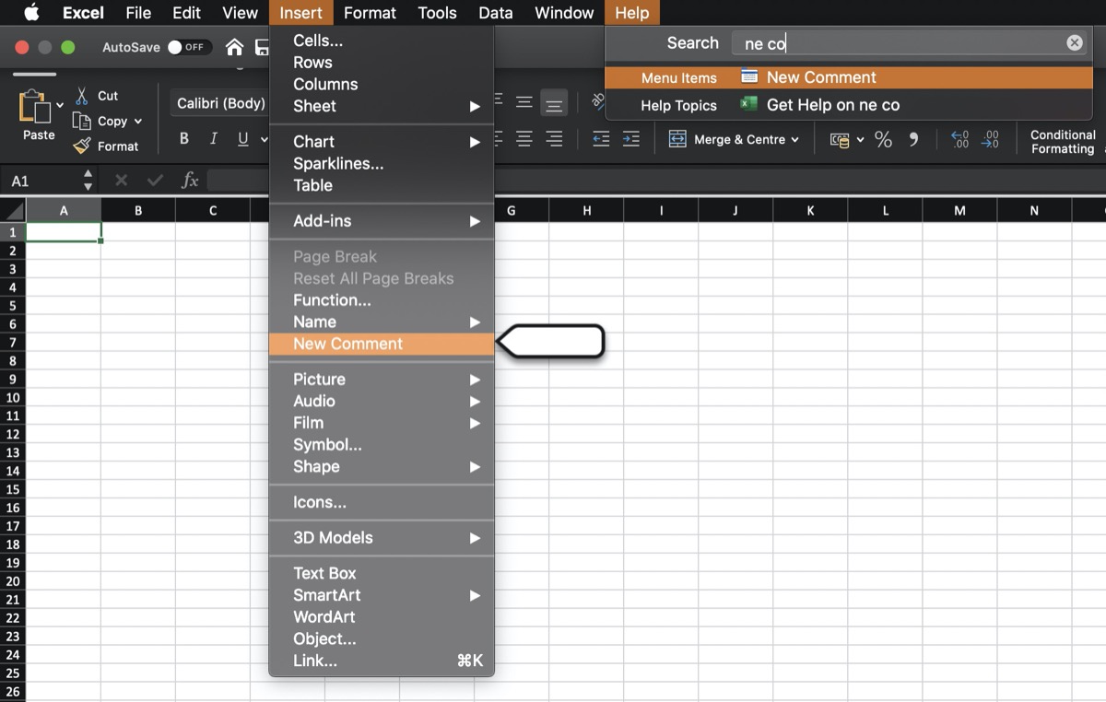Expand the Sheet submenu

475,106
